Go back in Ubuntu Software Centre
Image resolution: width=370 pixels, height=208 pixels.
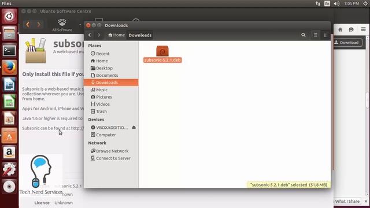point(28,24)
